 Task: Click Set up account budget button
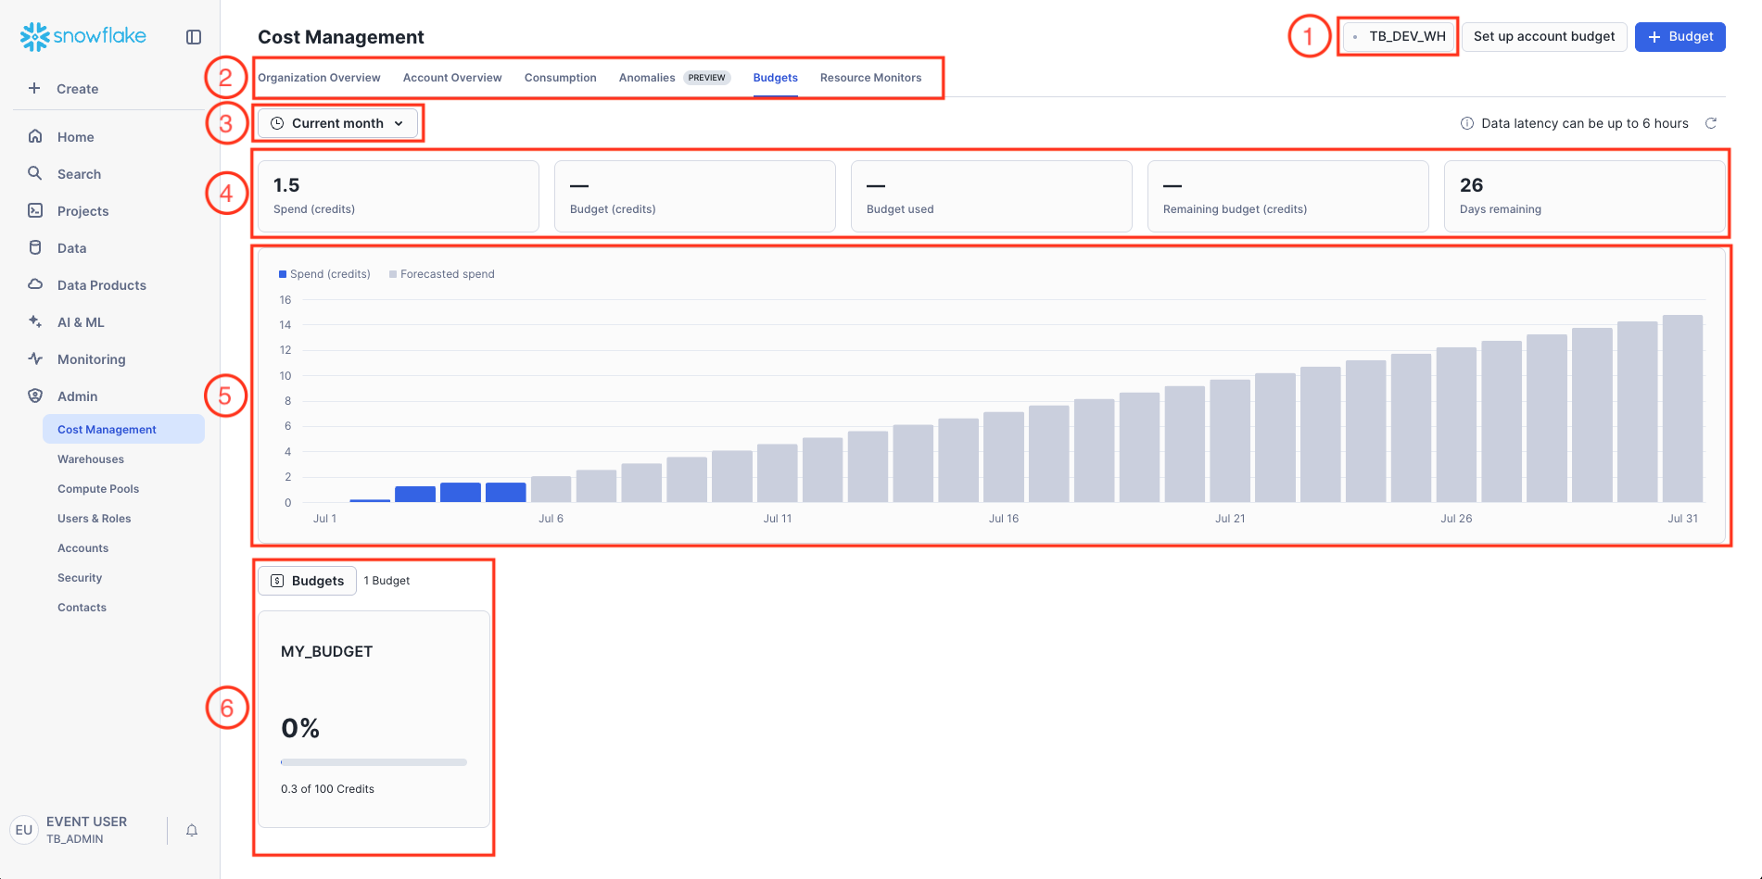coord(1543,37)
